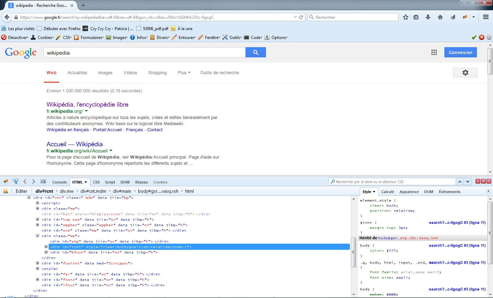Minimize the Firebug panel
Image resolution: width=493 pixels, height=298 pixels.
click(478, 181)
